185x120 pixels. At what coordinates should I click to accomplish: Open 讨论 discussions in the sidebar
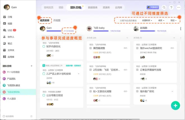click(10, 30)
